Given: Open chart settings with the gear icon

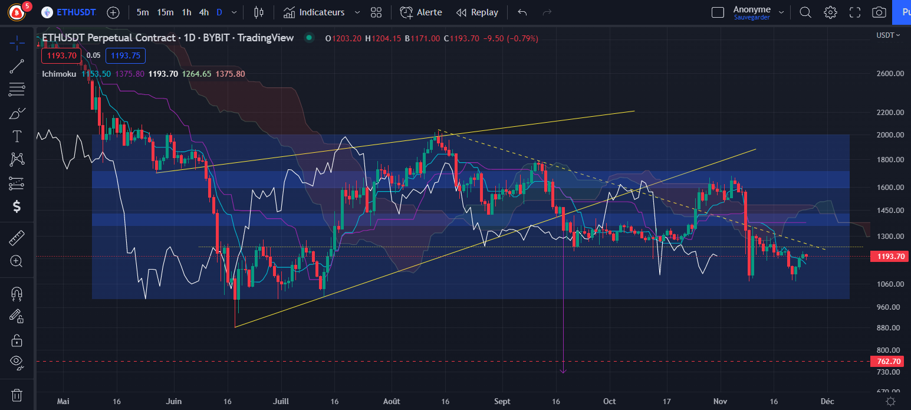Looking at the screenshot, I should pyautogui.click(x=830, y=12).
